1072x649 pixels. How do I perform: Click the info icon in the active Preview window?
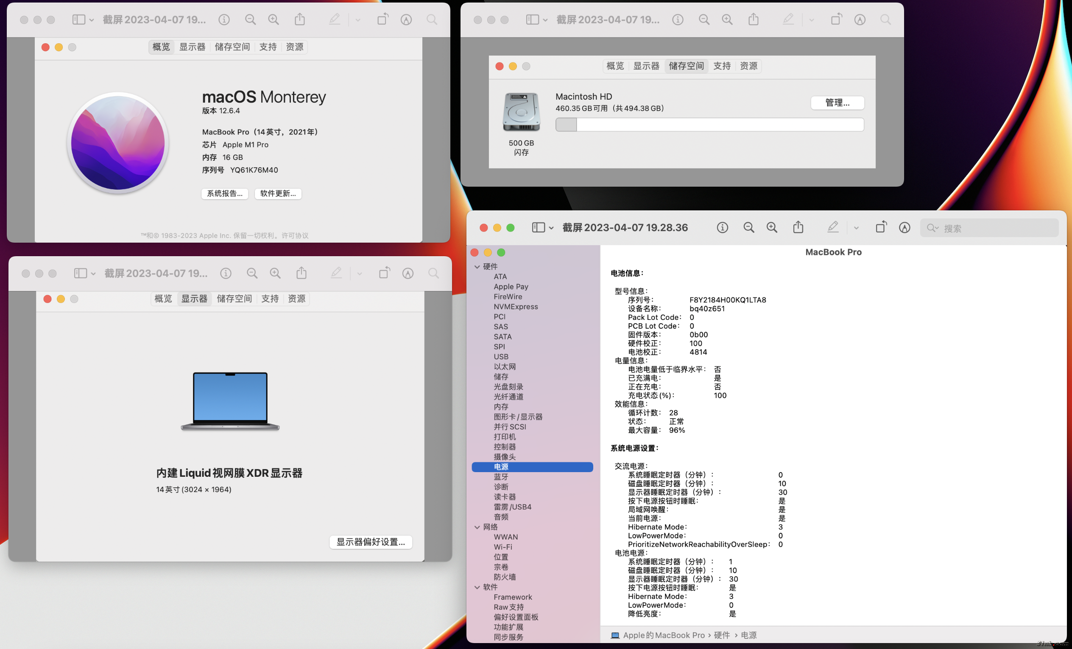(722, 228)
